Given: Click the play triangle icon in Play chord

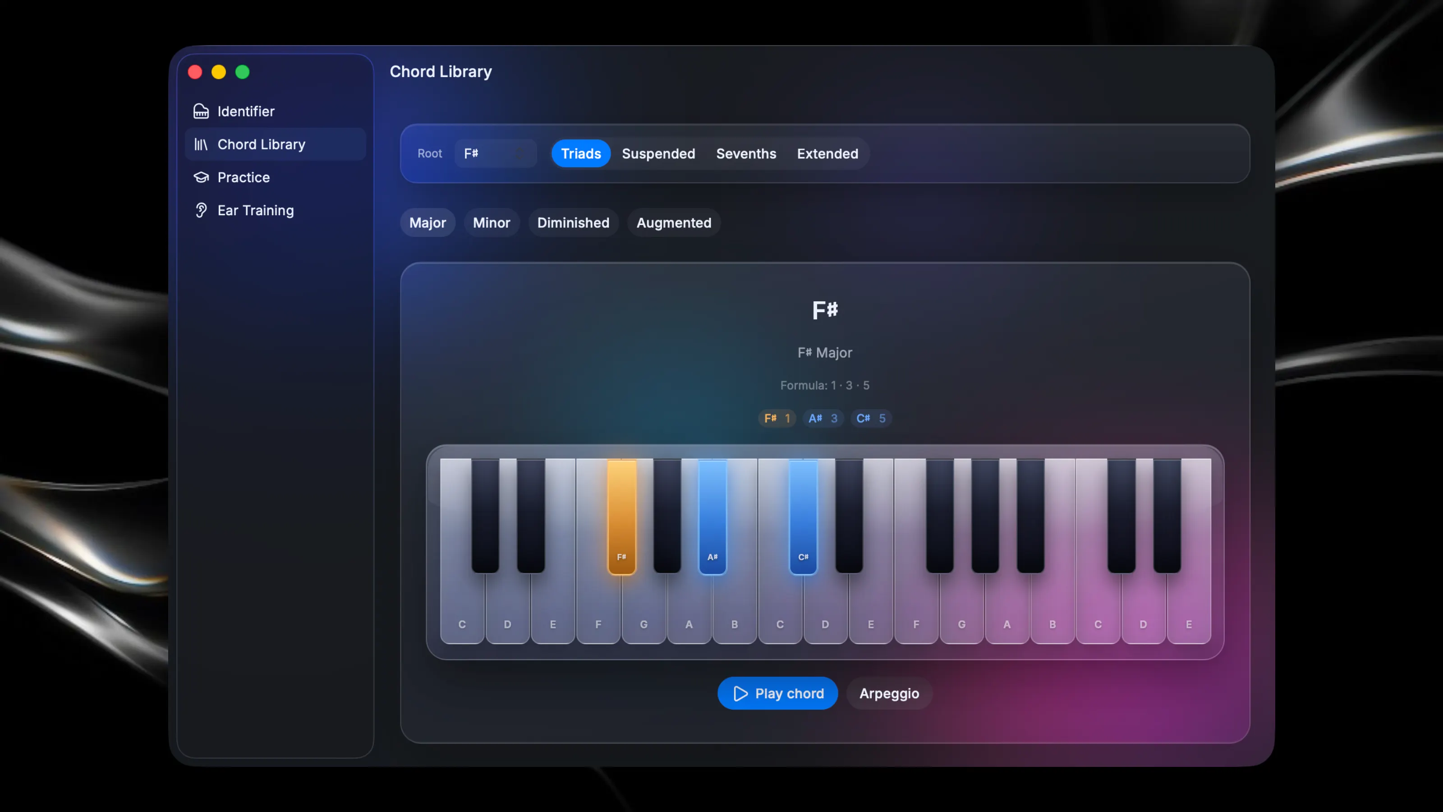Looking at the screenshot, I should (740, 694).
